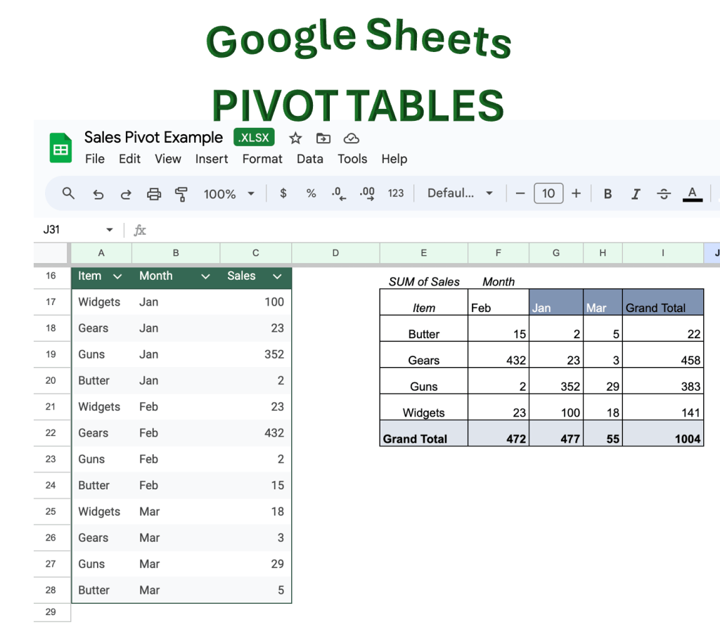The height and width of the screenshot is (632, 720).
Task: Click the Sales Pivot Example title
Action: [x=153, y=137]
